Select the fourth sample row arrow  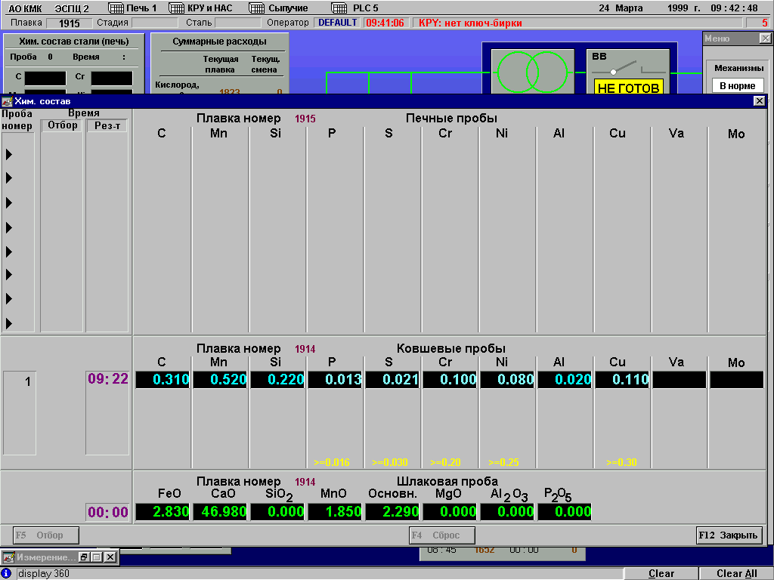(x=9, y=227)
